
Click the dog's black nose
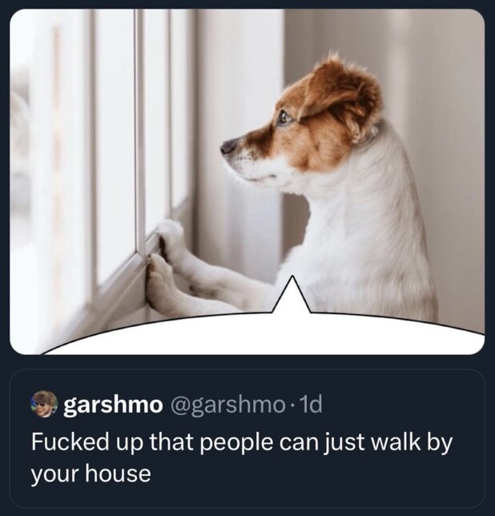tap(228, 147)
